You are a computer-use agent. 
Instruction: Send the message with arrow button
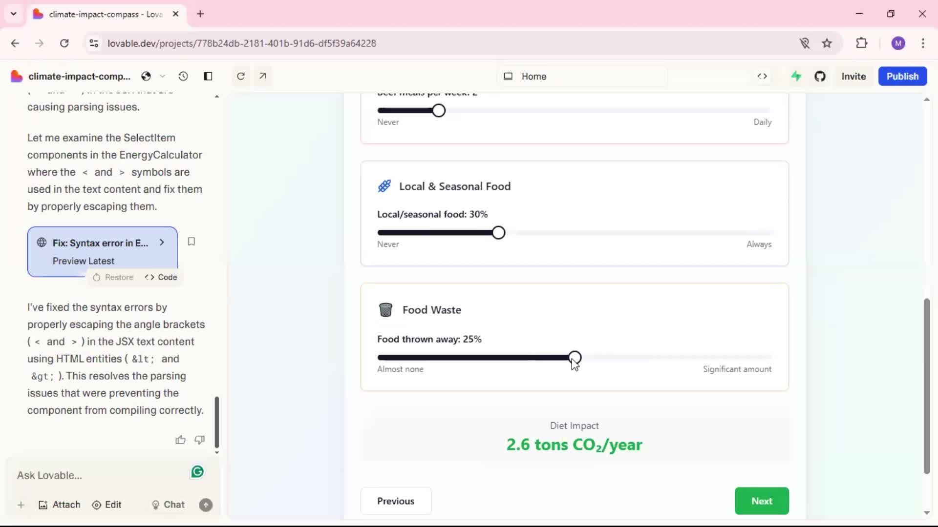click(x=206, y=505)
